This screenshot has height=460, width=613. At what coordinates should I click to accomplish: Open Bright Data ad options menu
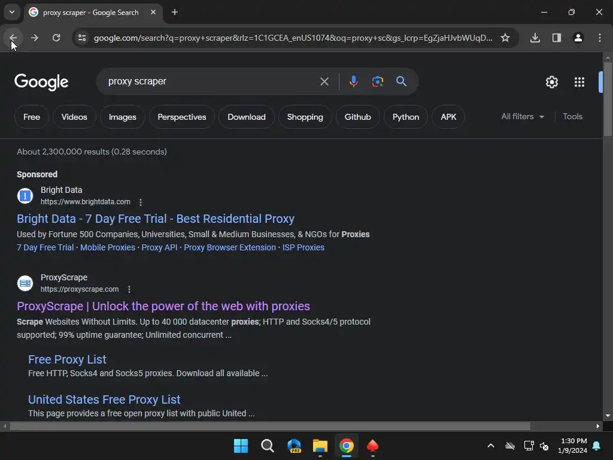pos(140,202)
